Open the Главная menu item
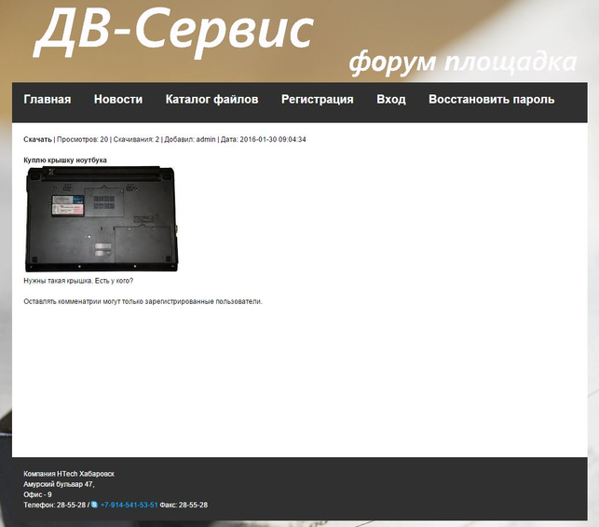 48,100
